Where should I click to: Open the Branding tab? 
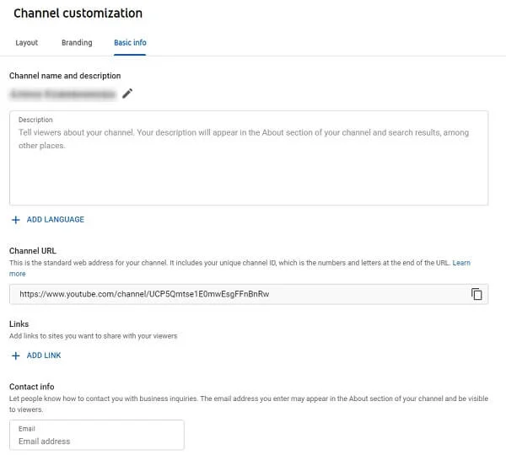pos(77,43)
